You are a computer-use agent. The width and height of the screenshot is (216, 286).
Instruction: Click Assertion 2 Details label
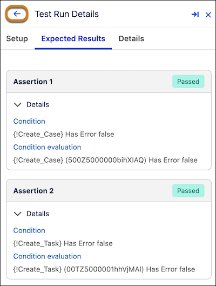click(38, 214)
